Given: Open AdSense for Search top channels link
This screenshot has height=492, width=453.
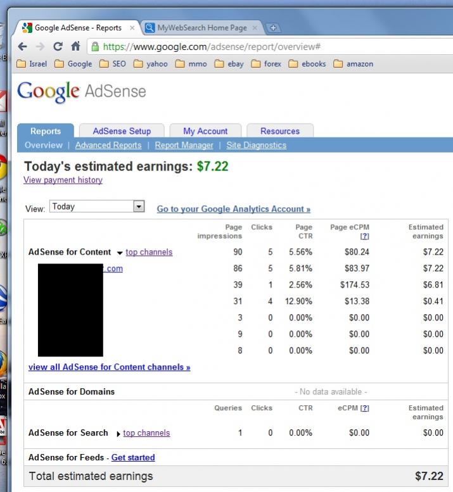Looking at the screenshot, I should 146,433.
